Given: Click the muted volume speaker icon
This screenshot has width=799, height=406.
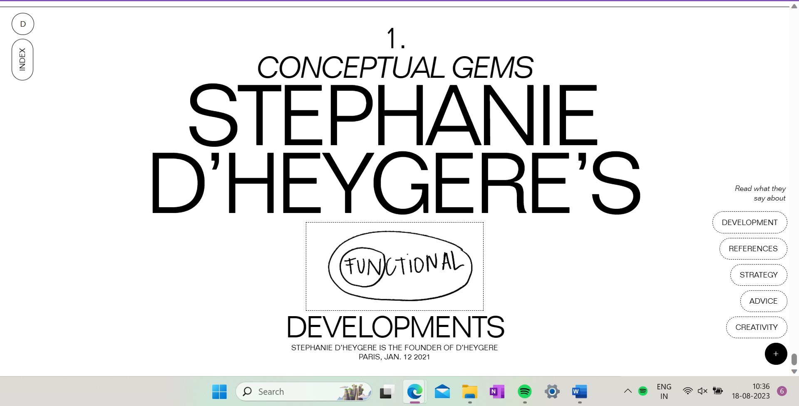Looking at the screenshot, I should [x=702, y=391].
